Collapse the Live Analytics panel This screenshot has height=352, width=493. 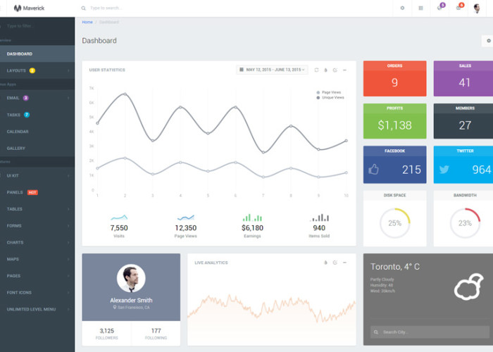344,263
